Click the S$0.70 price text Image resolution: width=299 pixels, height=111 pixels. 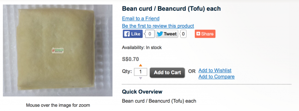coord(131,59)
